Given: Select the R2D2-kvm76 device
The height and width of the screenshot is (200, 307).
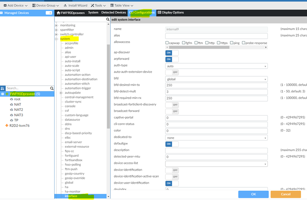Looking at the screenshot, I should tap(20, 126).
